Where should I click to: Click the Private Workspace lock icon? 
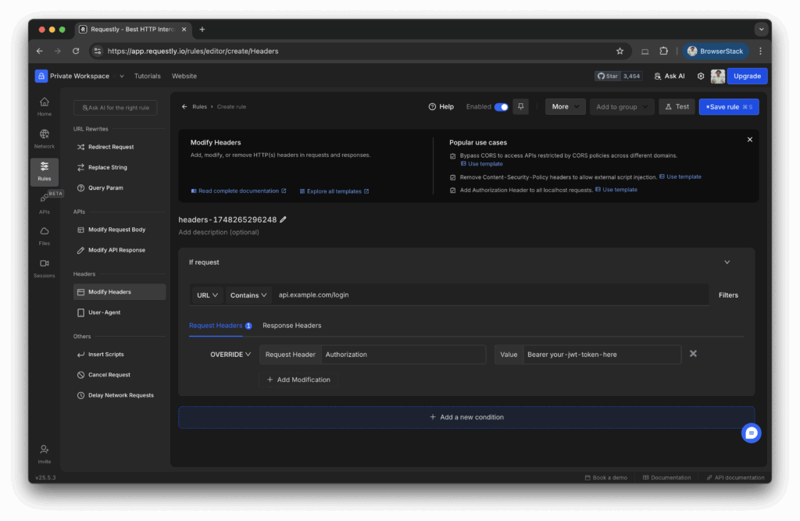tap(41, 76)
